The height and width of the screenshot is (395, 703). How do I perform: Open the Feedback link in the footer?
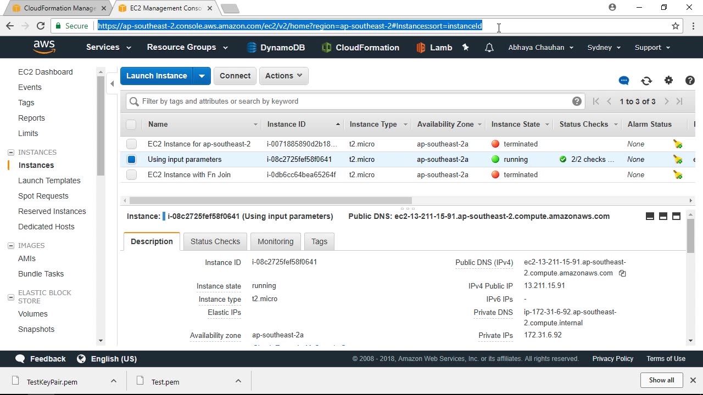(41, 359)
